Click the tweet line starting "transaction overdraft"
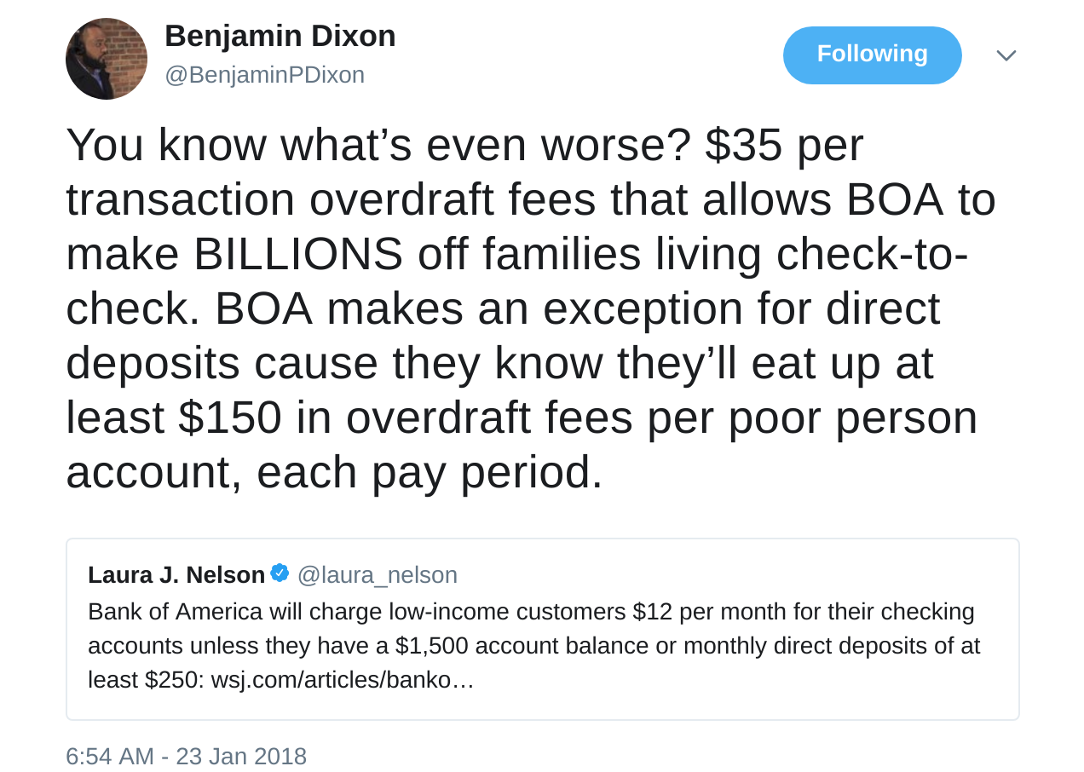The image size is (1084, 772). point(530,199)
